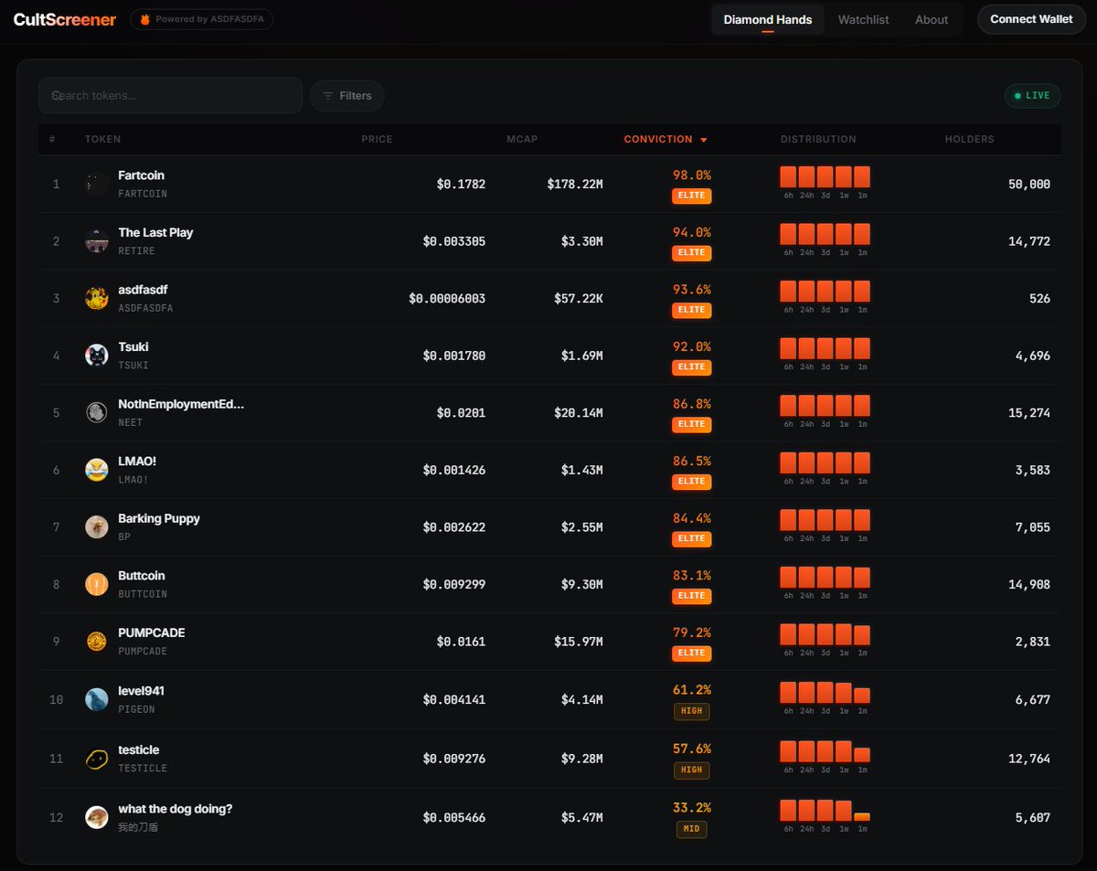Click the 1w distribution bar for PUMPCADE

[844, 634]
